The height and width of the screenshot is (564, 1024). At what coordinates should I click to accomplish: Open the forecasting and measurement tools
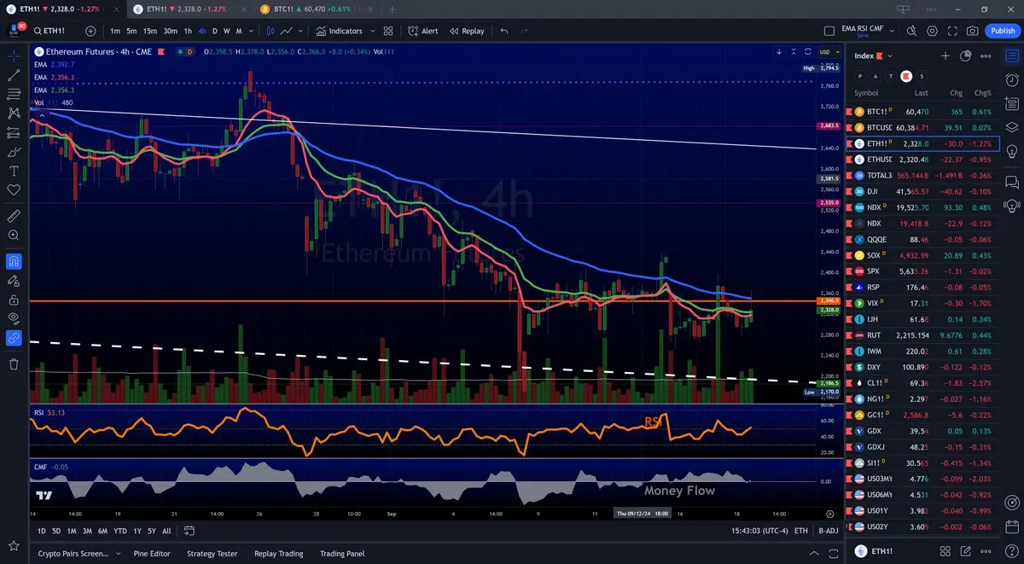pyautogui.click(x=14, y=132)
